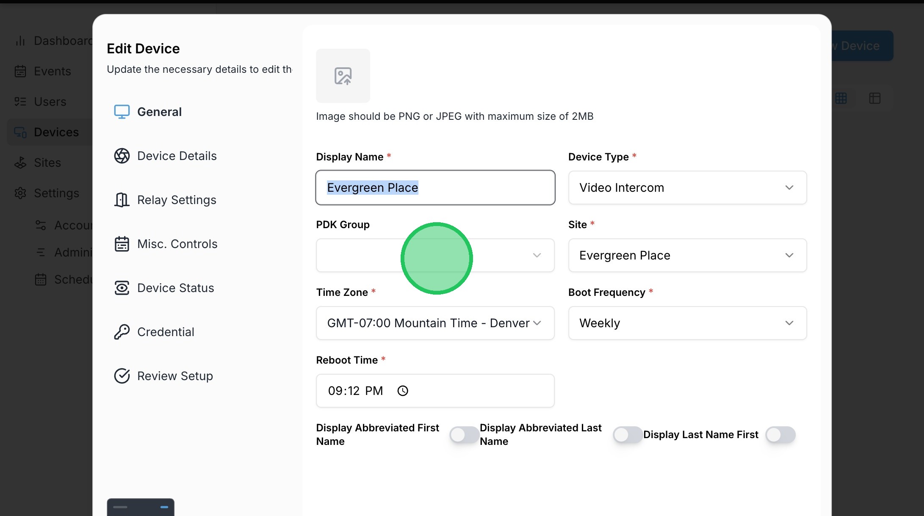Click the Relay Settings door icon
This screenshot has width=924, height=516.
coord(122,200)
